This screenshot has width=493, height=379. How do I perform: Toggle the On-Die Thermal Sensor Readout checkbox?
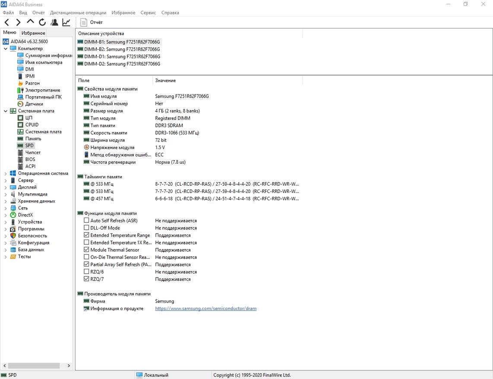coord(86,257)
